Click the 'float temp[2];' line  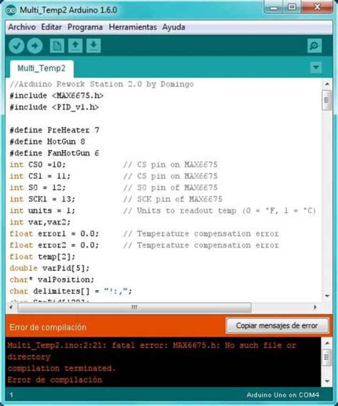click(42, 257)
